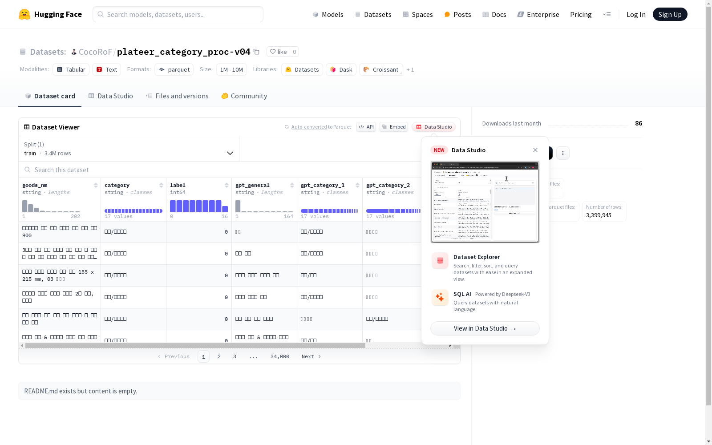This screenshot has width=712, height=445.
Task: Click the gpt_category_2 column header
Action: tap(388, 185)
